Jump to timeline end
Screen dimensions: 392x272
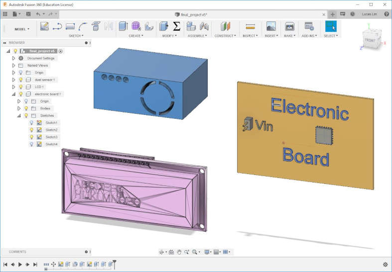tap(35, 264)
